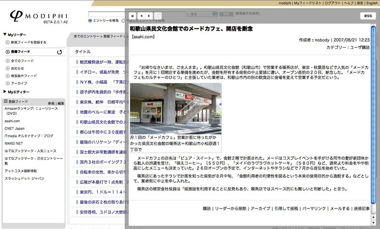Open アットコスメ最新情報 feed
This screenshot has height=229, width=380.
pos(20,171)
